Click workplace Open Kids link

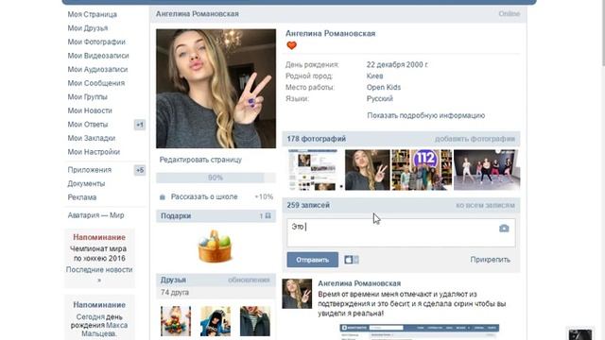[384, 87]
